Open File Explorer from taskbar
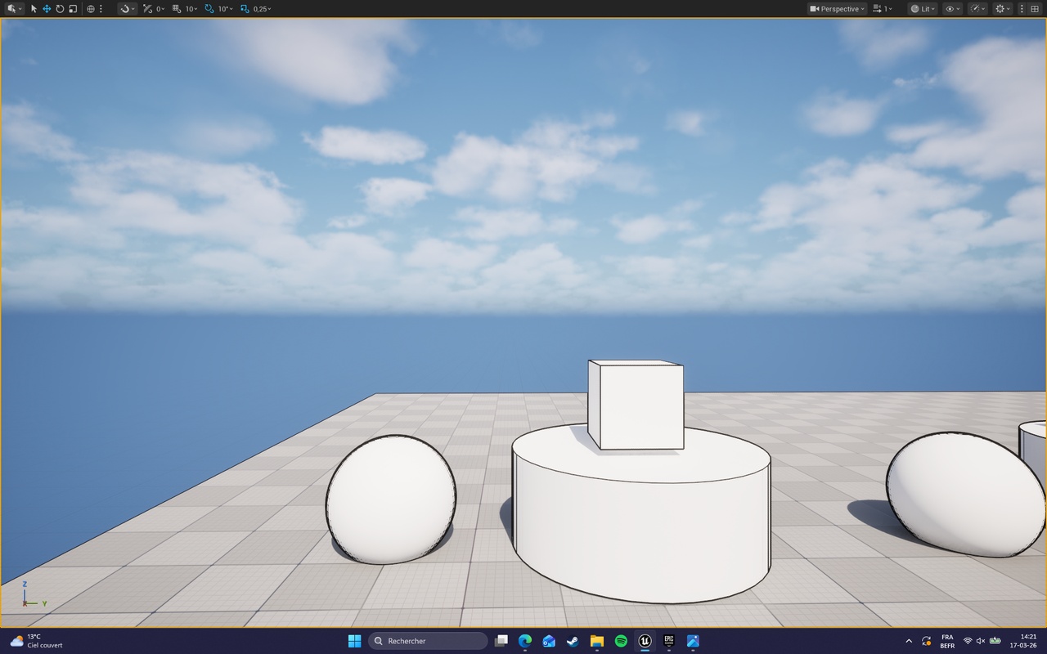The width and height of the screenshot is (1047, 654). (597, 641)
